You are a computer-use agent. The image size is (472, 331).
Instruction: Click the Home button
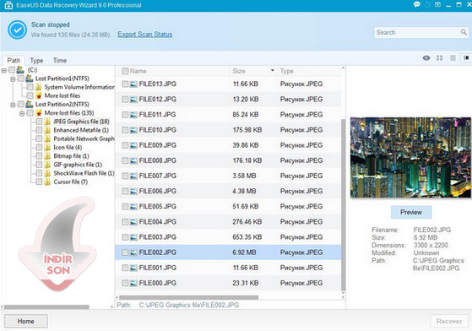point(26,322)
